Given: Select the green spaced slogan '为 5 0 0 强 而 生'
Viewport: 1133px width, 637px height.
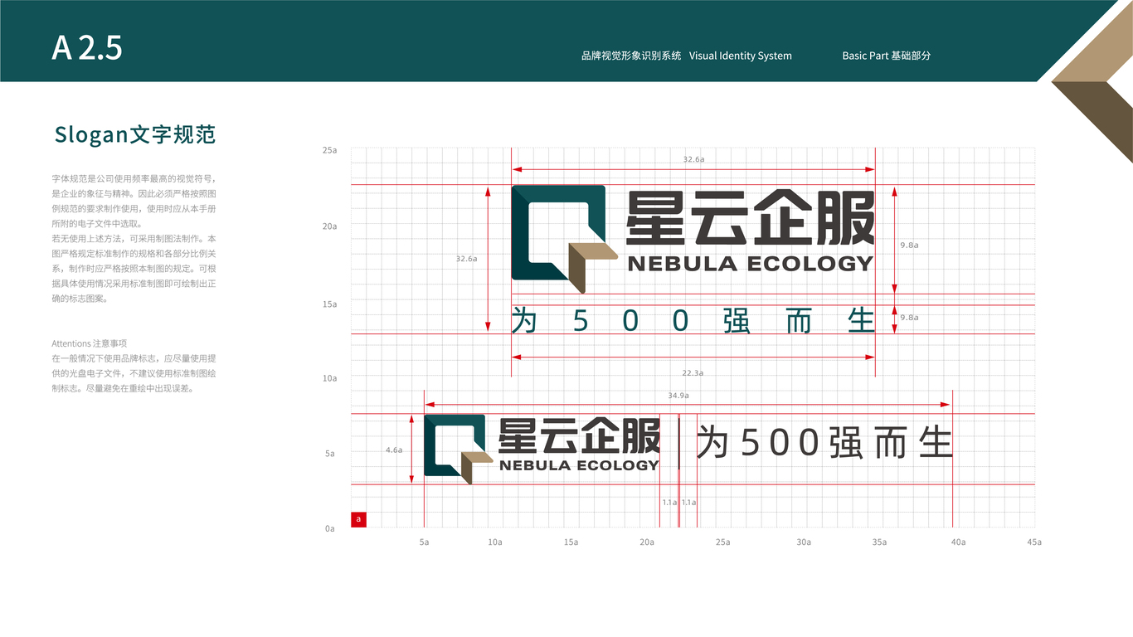Looking at the screenshot, I should (x=693, y=320).
